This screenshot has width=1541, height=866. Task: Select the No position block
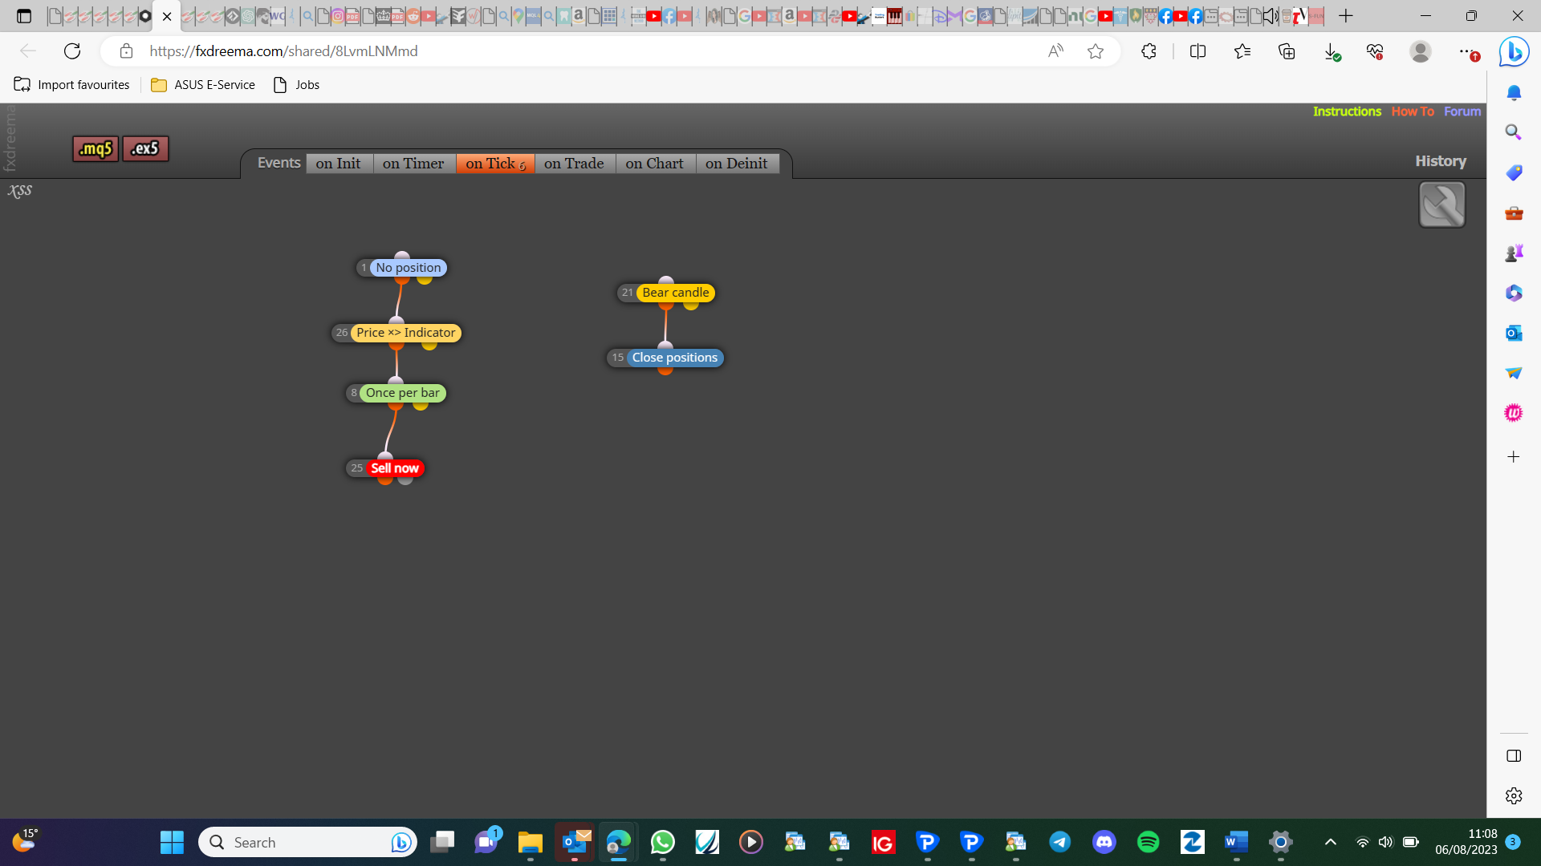coord(408,268)
